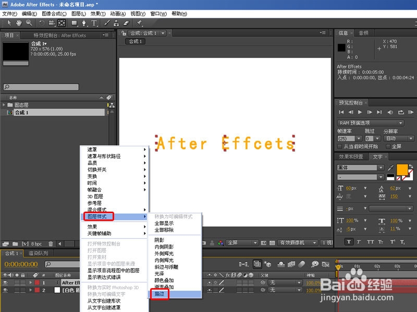Select 图层样式 in the context menu

114,217
